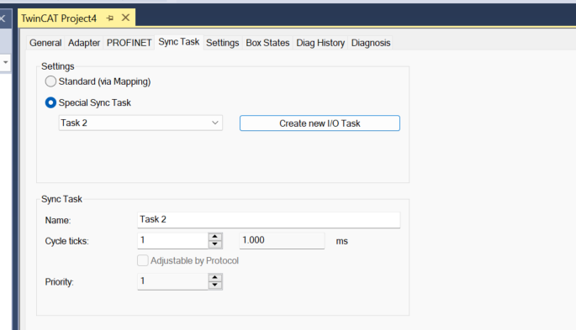This screenshot has width=576, height=330.
Task: Pin the TwinCAT Project4 document tab
Action: pyautogui.click(x=109, y=18)
